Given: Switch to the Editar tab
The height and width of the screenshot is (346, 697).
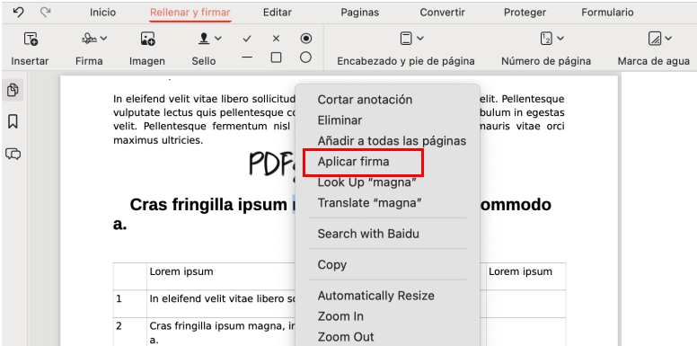Looking at the screenshot, I should pos(278,13).
